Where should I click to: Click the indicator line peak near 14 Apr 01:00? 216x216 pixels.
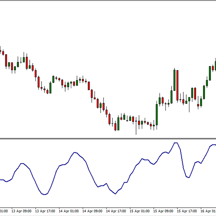click(x=75, y=153)
